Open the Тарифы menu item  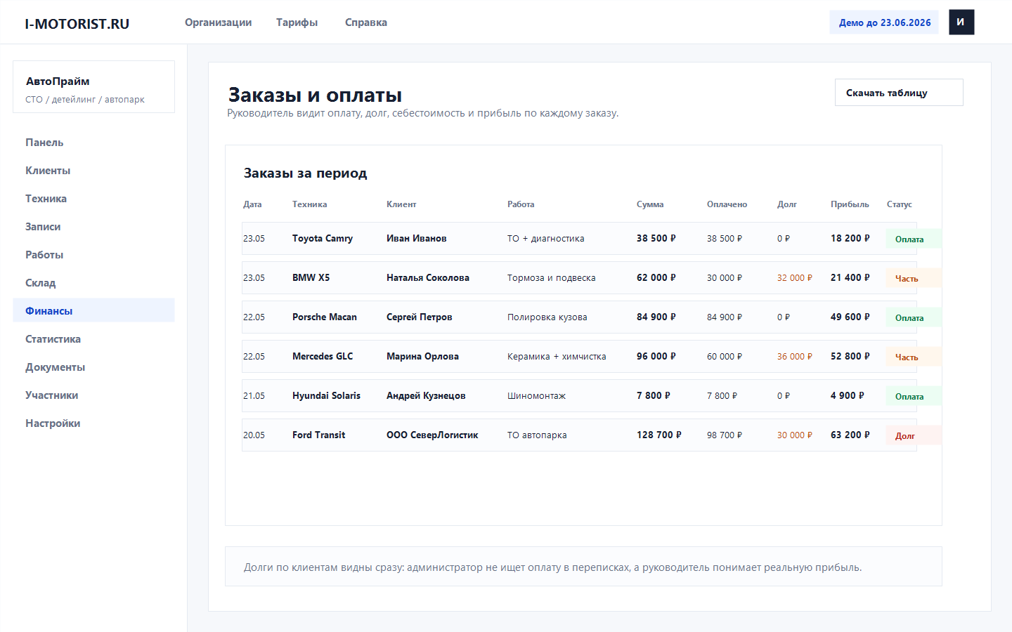click(297, 22)
